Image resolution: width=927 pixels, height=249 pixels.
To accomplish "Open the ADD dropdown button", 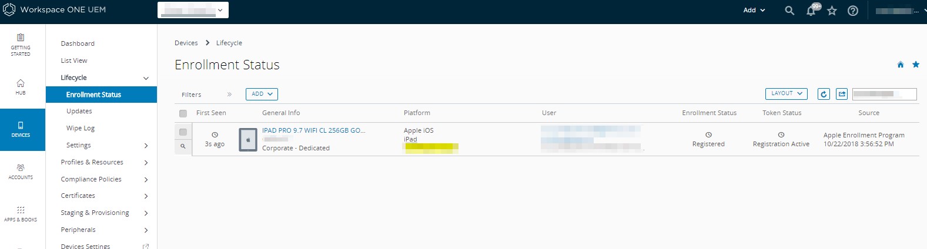I will (262, 94).
